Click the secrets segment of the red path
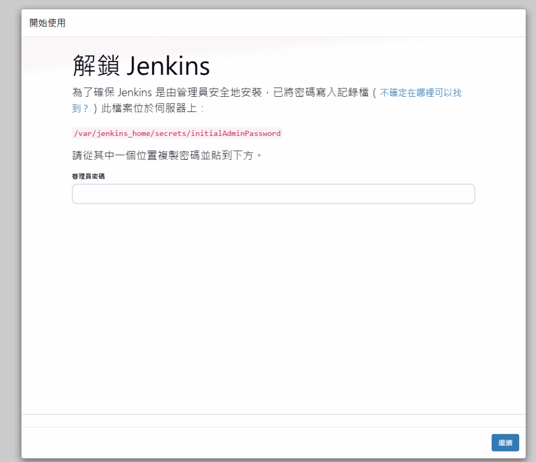 tap(172, 133)
